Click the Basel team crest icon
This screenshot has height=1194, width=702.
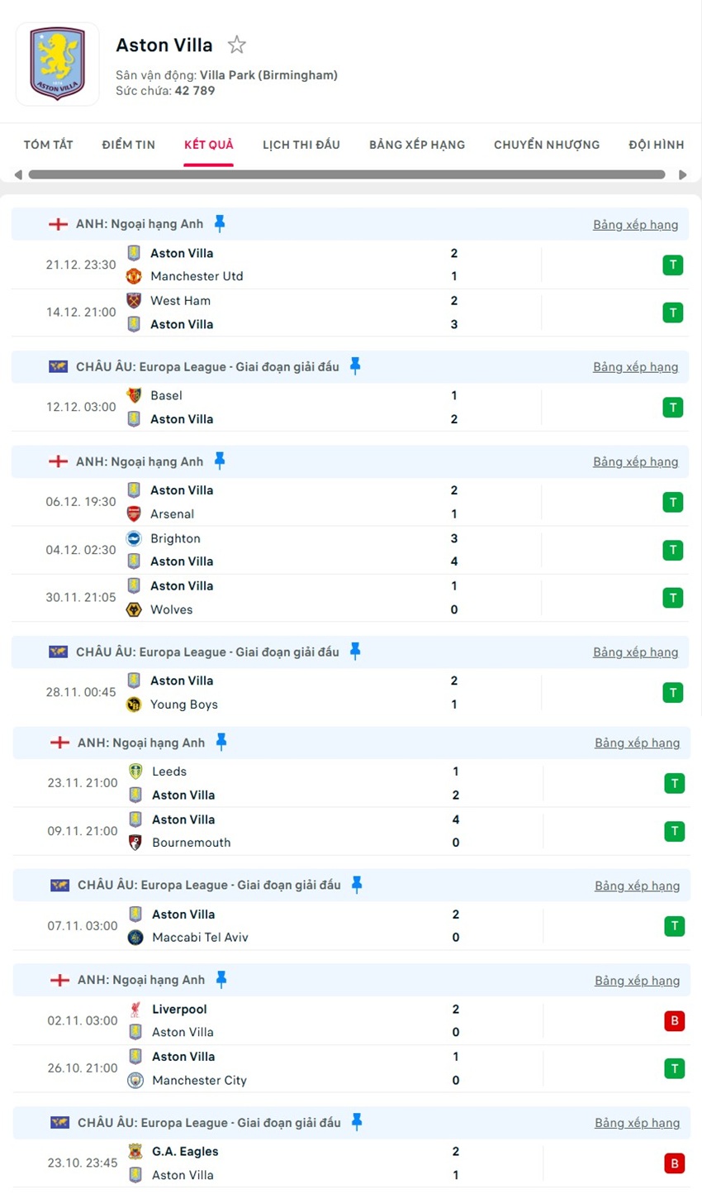[134, 395]
